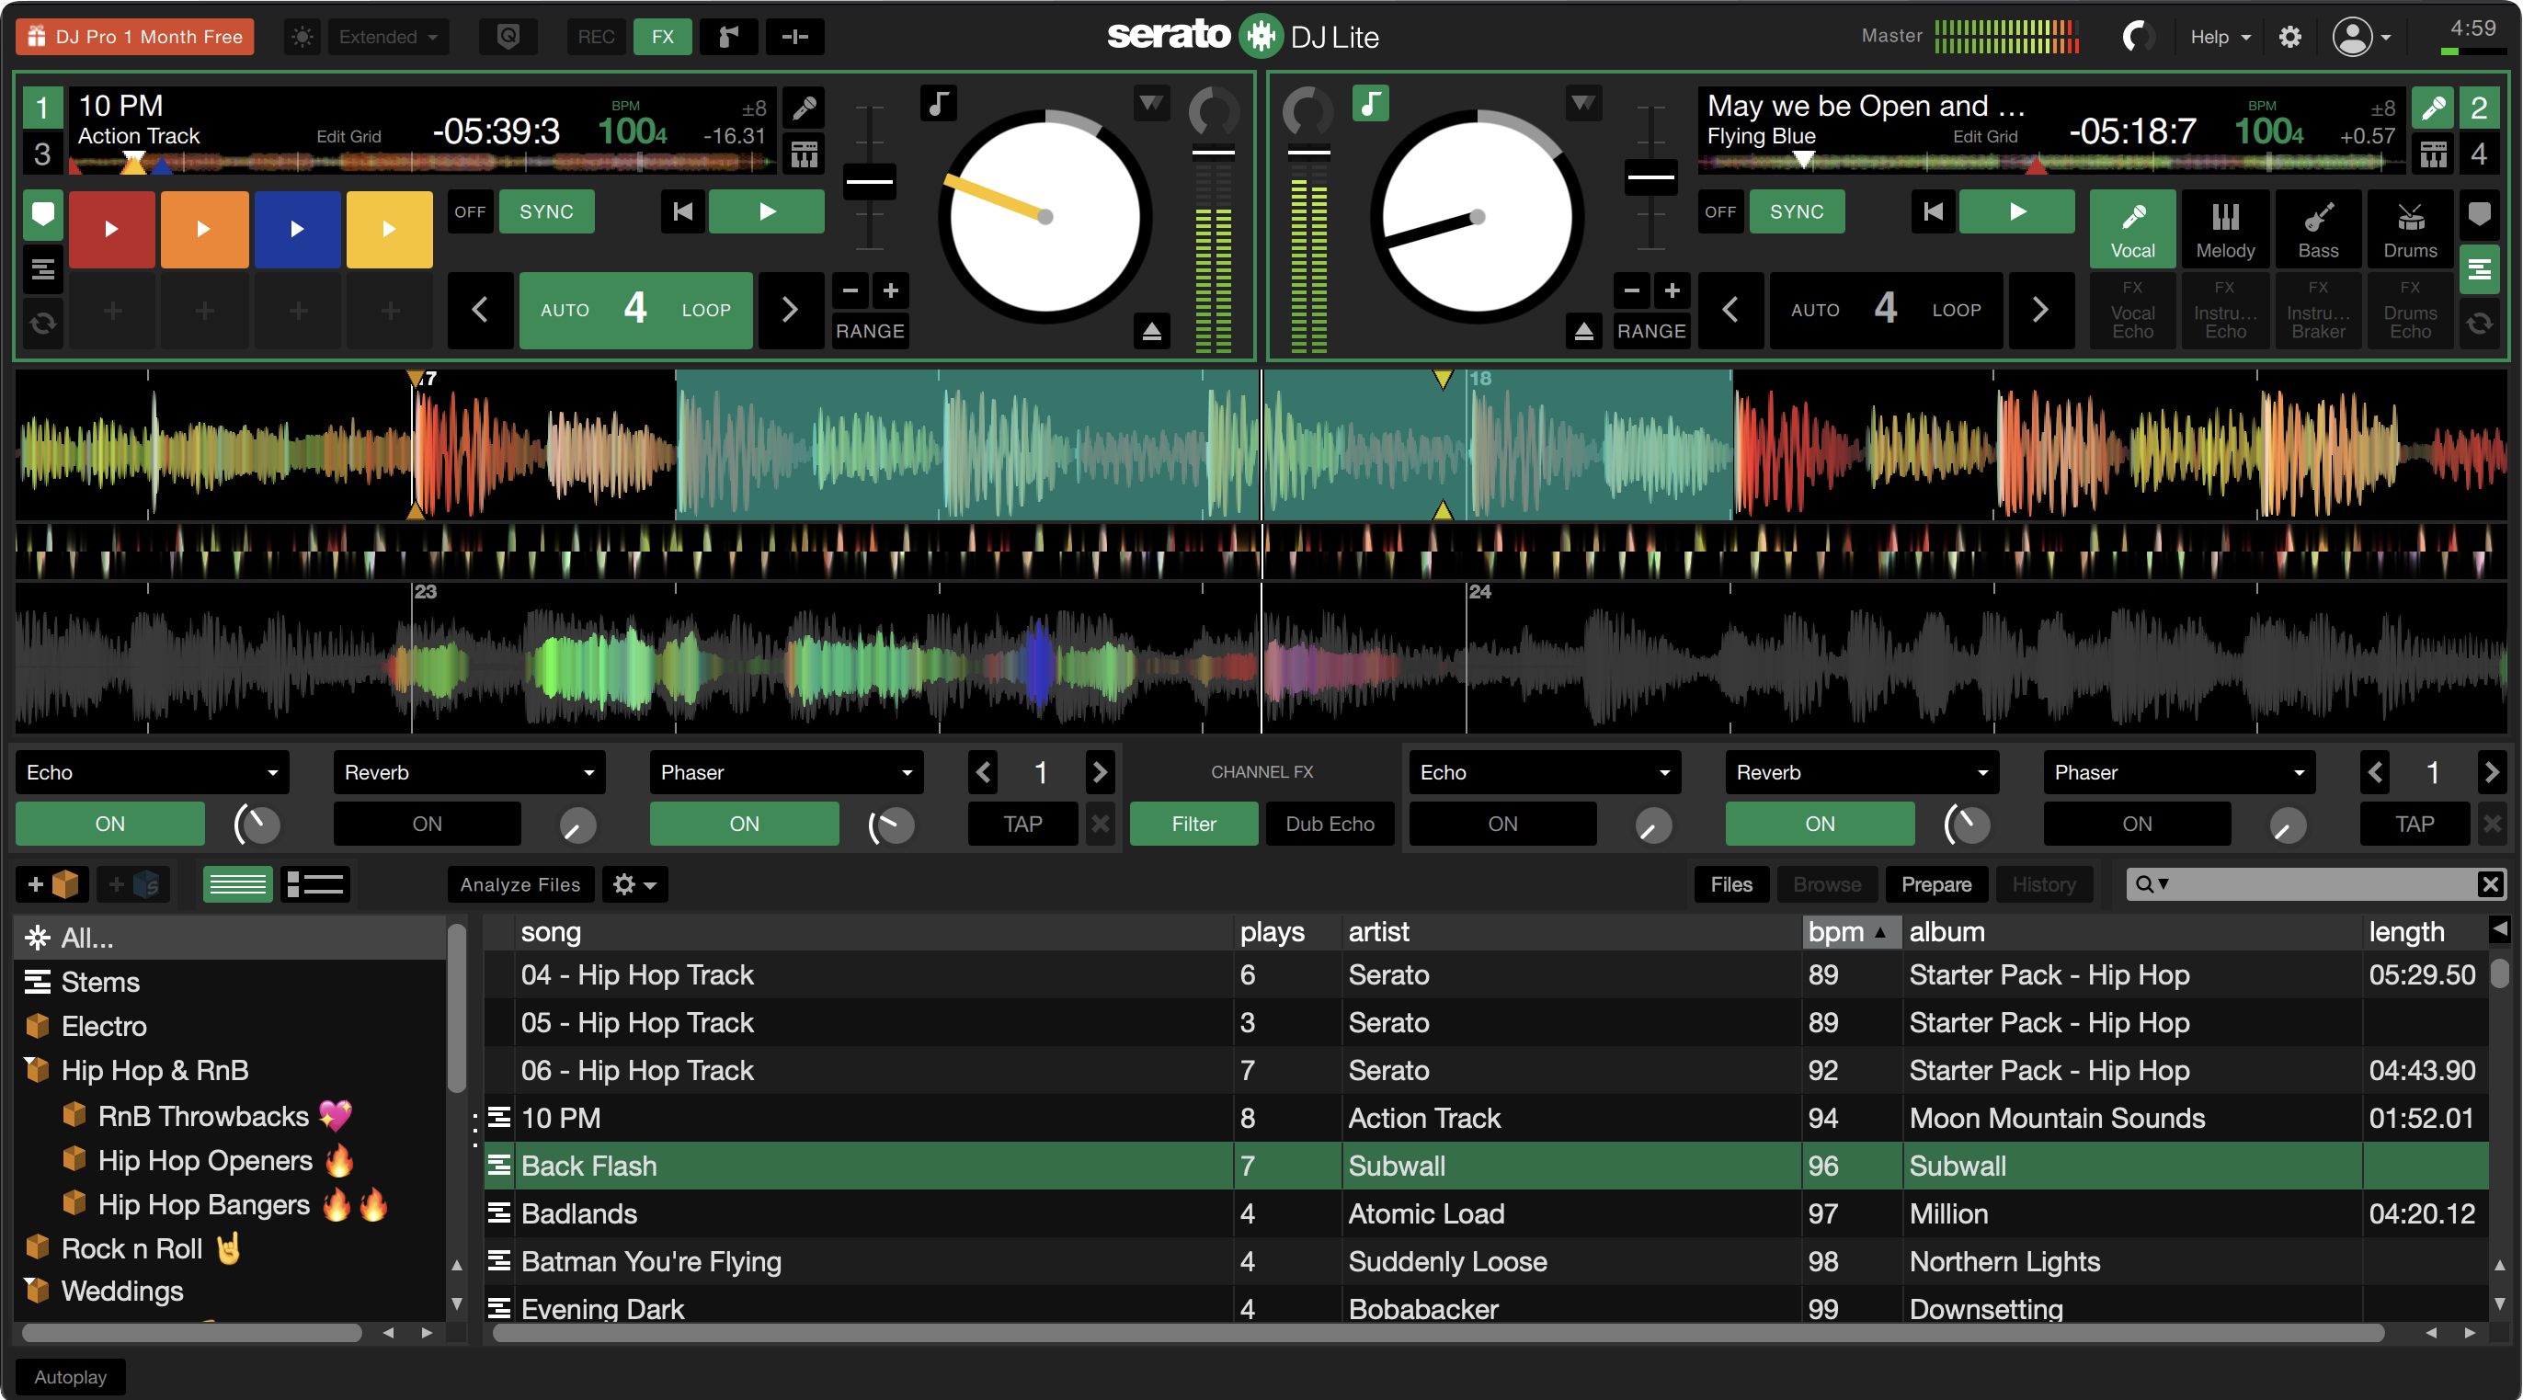Viewport: 2523px width, 1400px height.
Task: Toggle the Filter channel FX
Action: tap(1193, 825)
